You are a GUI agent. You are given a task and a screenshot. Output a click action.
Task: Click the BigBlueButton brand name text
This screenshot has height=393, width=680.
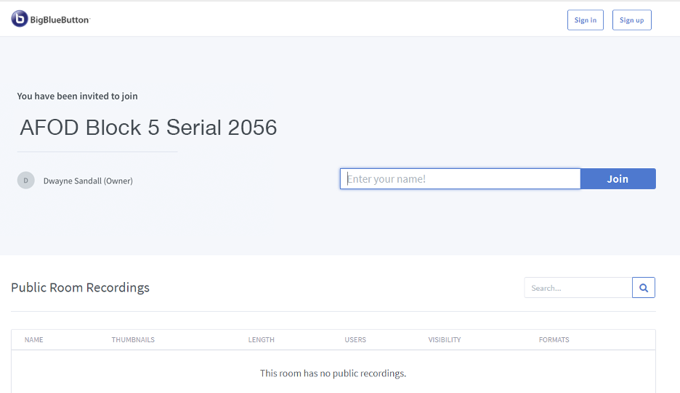[x=60, y=20]
